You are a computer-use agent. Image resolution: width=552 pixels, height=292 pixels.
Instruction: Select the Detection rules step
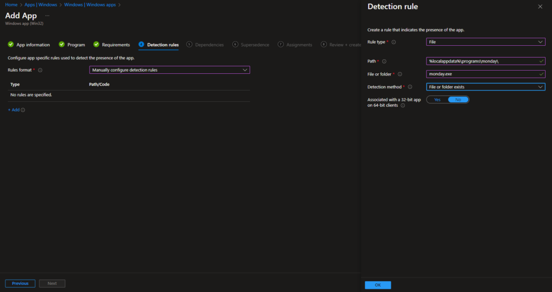click(163, 45)
